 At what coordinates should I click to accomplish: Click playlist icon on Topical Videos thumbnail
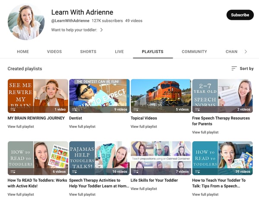[x=136, y=109]
